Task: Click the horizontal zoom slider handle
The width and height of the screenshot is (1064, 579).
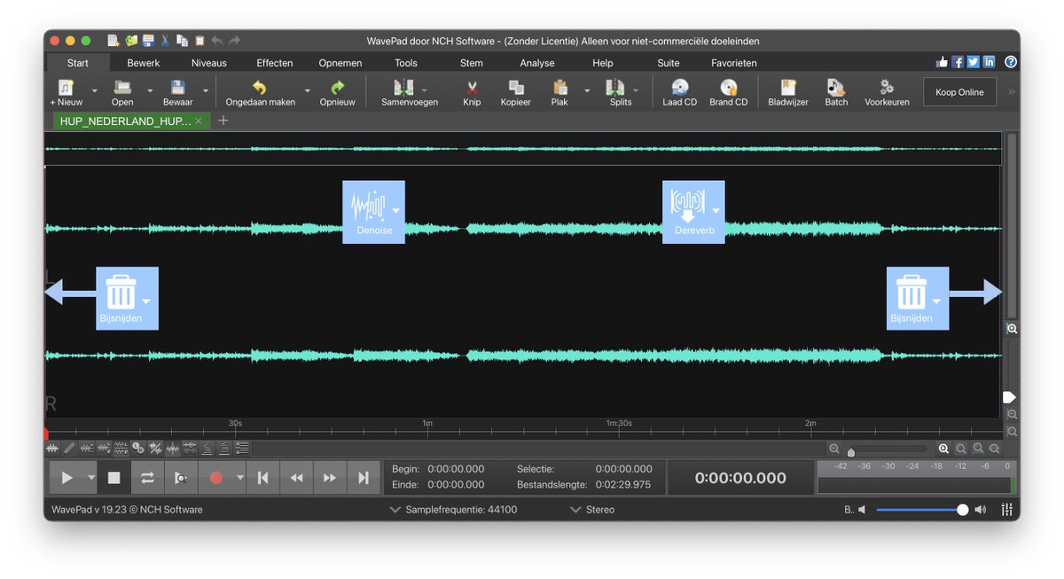Action: [x=851, y=452]
